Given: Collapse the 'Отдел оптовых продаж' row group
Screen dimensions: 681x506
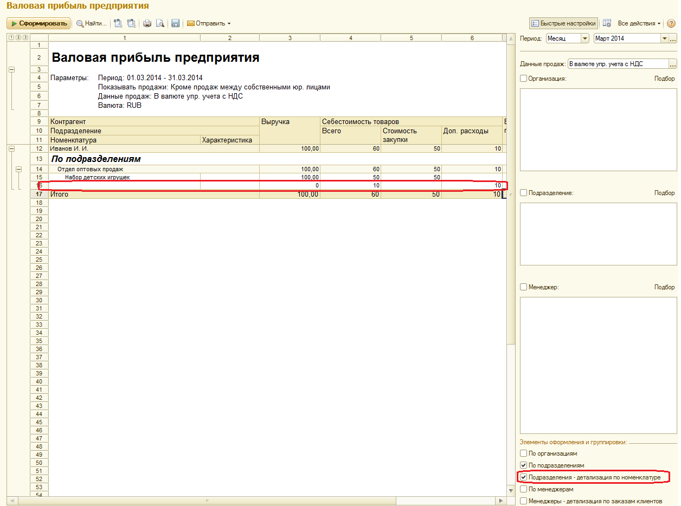Looking at the screenshot, I should click(19, 169).
